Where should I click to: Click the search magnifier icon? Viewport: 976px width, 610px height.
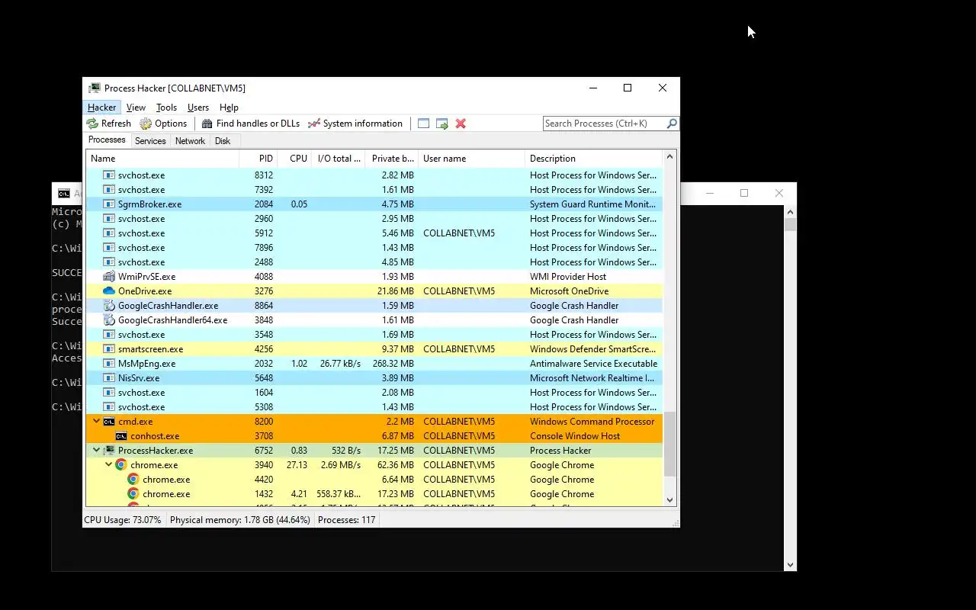[672, 124]
